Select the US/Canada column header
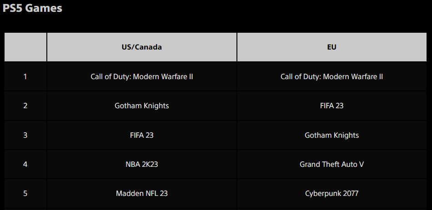This screenshot has width=432, height=210. point(141,47)
